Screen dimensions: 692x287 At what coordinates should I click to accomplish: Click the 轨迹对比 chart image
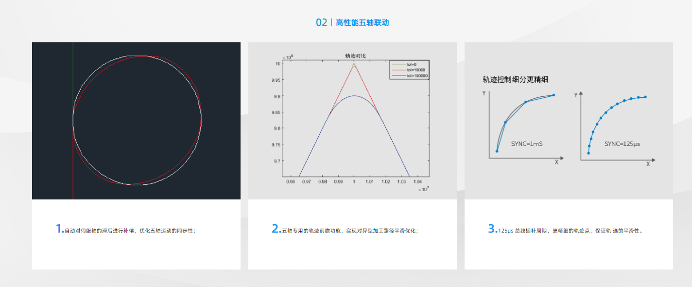click(x=352, y=122)
